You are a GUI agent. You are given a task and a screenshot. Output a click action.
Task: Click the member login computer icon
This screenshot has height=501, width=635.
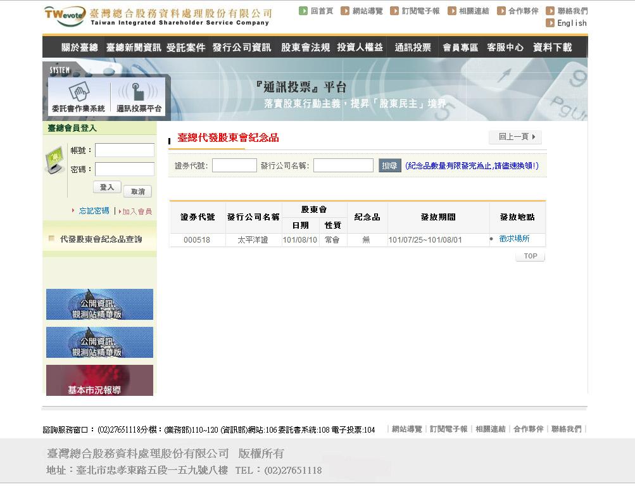click(x=54, y=161)
